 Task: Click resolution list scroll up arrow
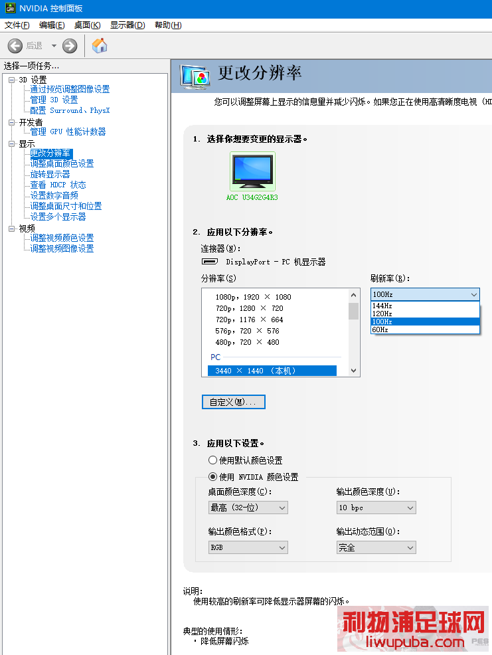coord(353,295)
